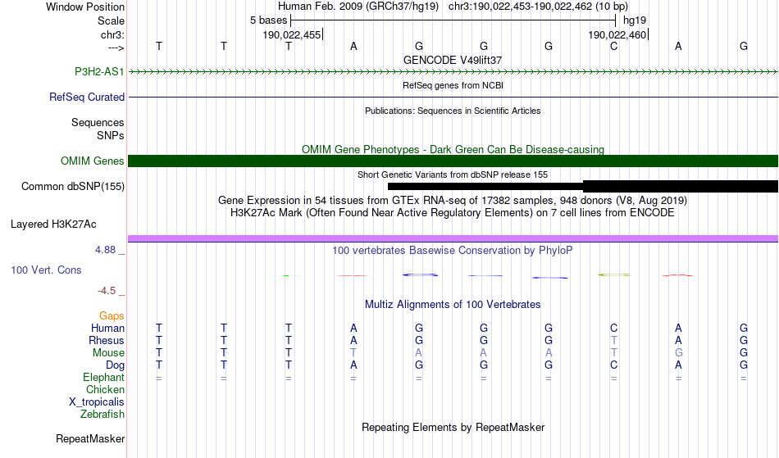The height and width of the screenshot is (458, 779).
Task: Open the Layered H3K27Ac track label
Action: (53, 224)
